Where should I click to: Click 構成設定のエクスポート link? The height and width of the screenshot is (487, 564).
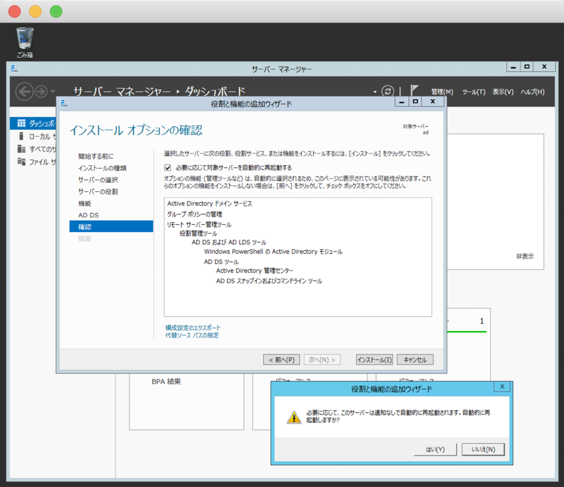[193, 328]
